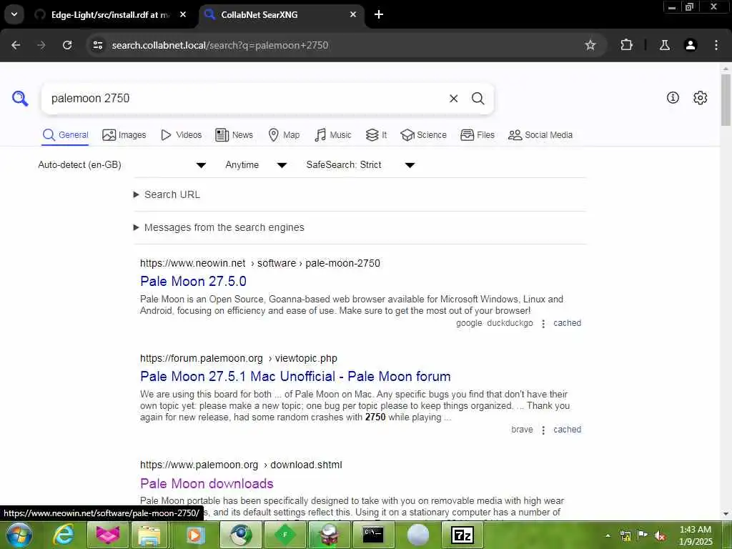Open the Pale Moon 27.5.0 result

coord(193,282)
